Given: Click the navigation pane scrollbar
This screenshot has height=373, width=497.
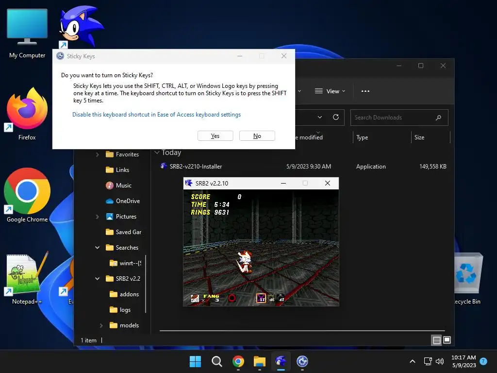Looking at the screenshot, I should [x=146, y=284].
